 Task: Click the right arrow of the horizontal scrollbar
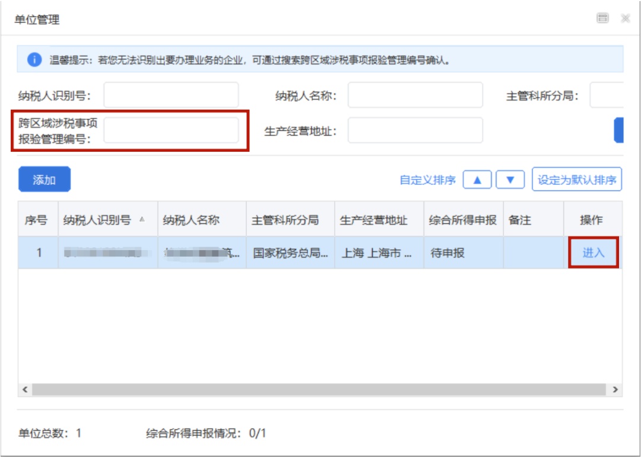(x=615, y=389)
